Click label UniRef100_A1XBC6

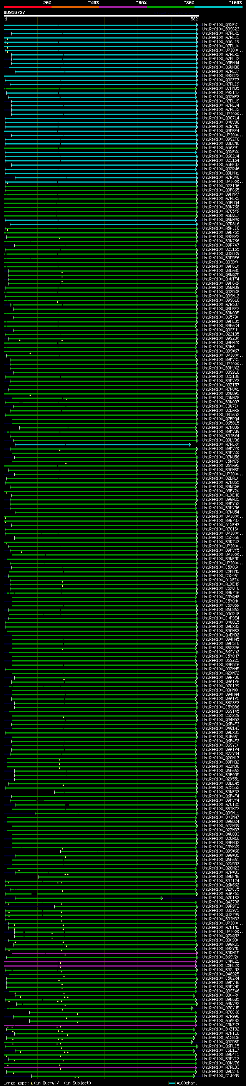220,1037
